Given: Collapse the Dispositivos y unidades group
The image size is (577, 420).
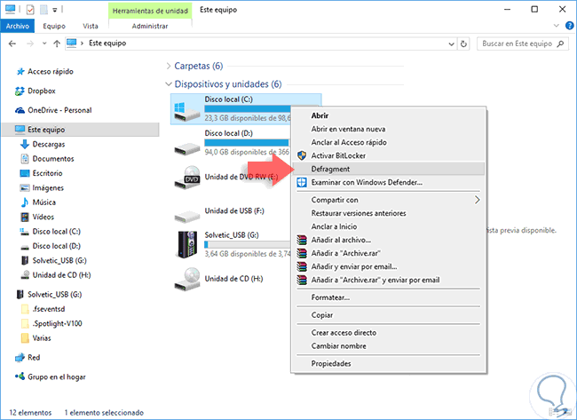Looking at the screenshot, I should tap(169, 84).
